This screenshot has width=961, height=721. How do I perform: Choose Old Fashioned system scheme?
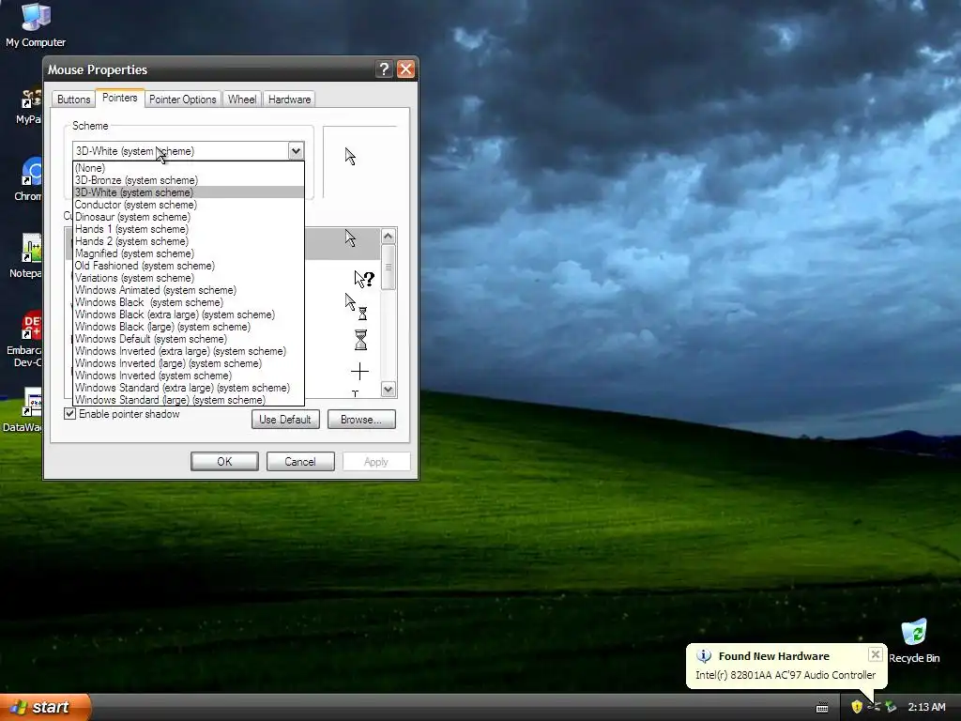(x=188, y=266)
